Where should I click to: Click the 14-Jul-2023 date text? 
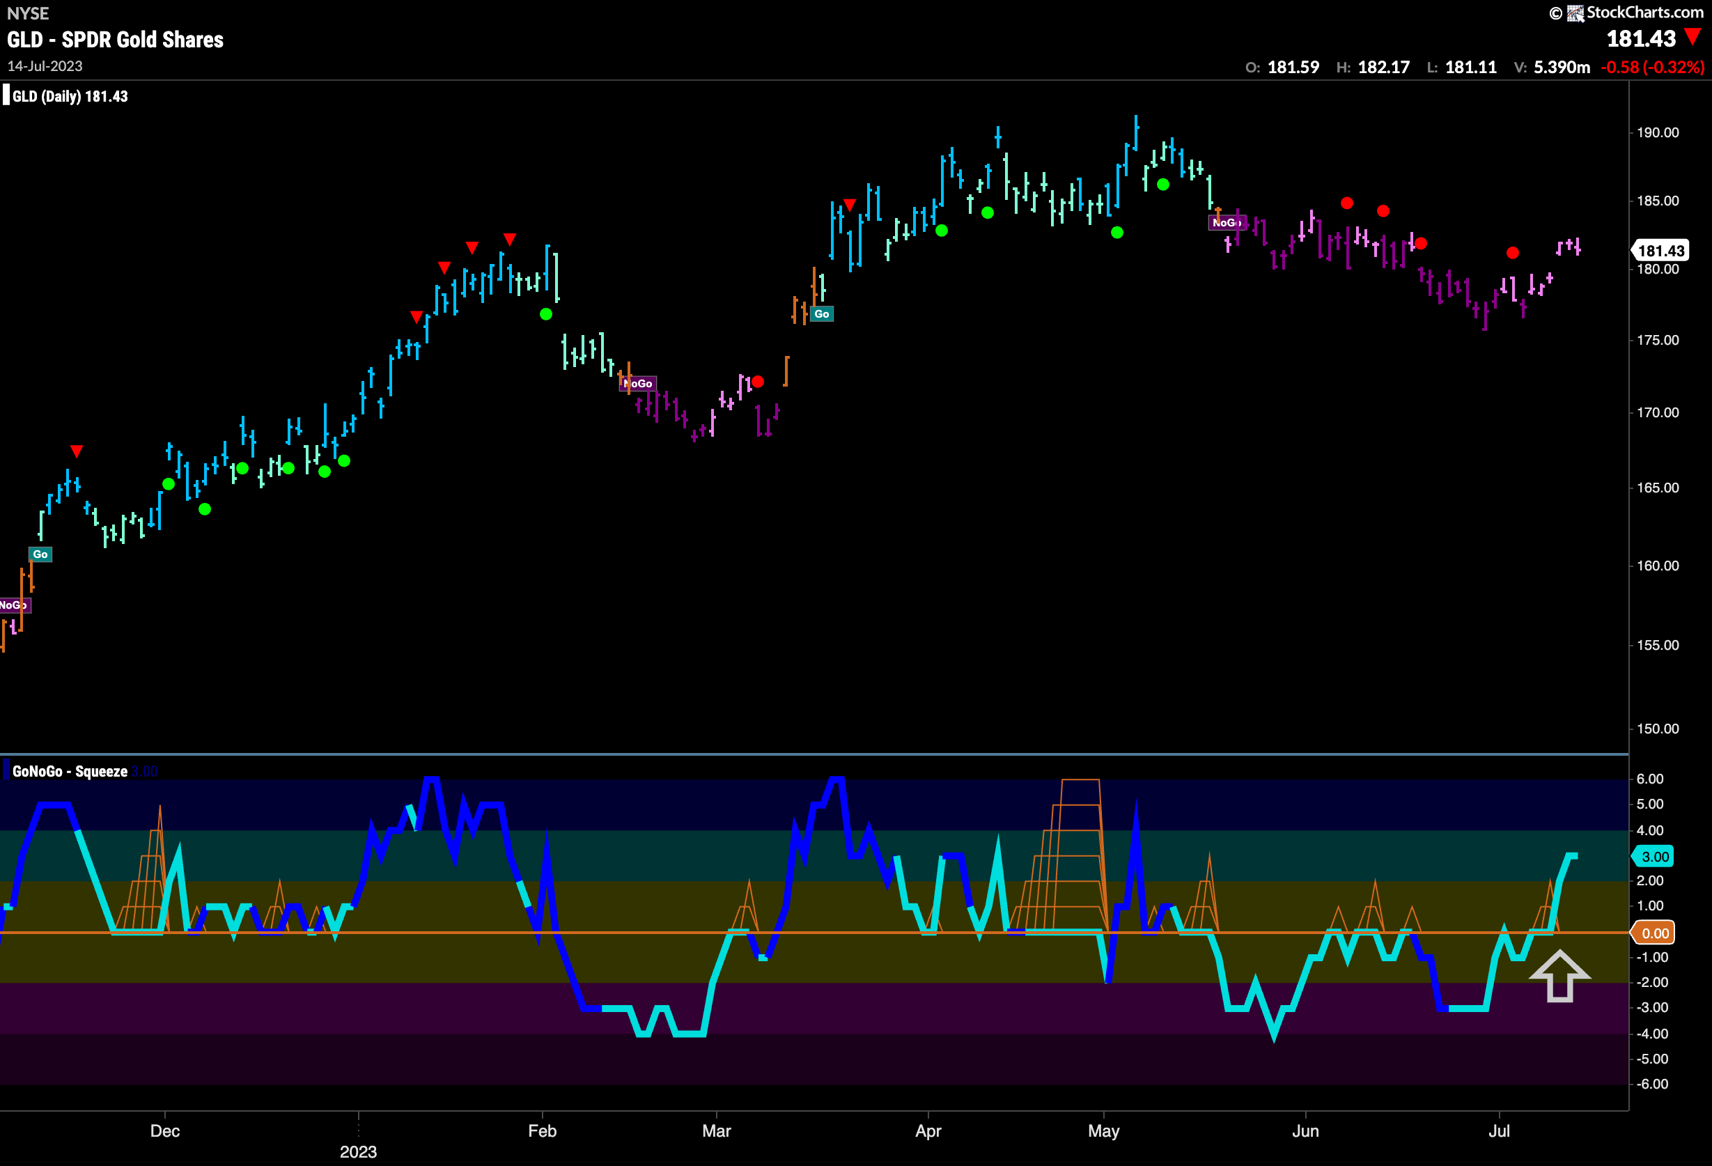click(x=45, y=66)
